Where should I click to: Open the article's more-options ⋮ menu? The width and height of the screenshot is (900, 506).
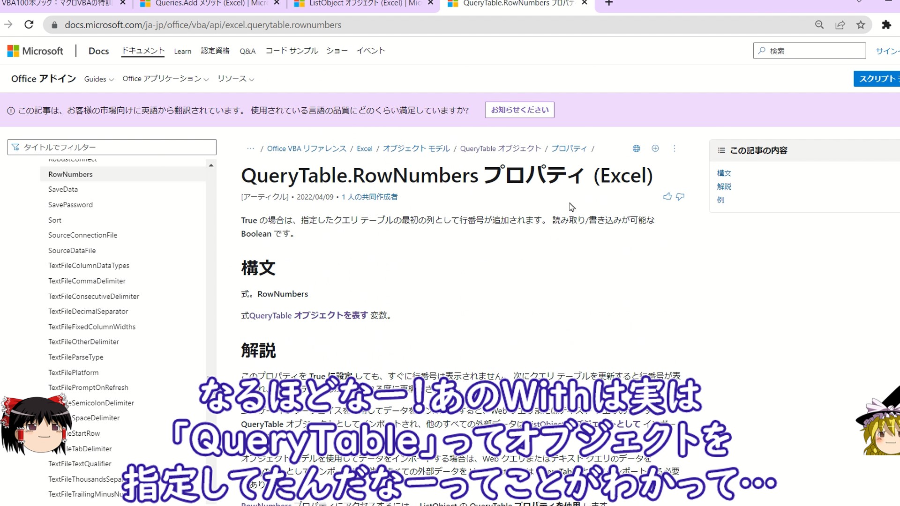pos(675,149)
